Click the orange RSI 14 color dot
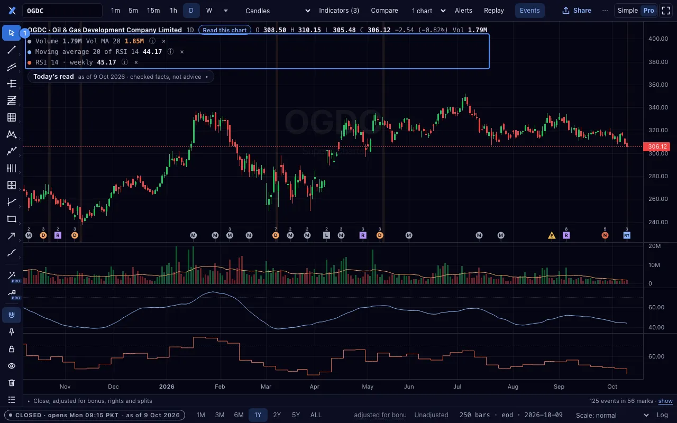This screenshot has height=423, width=677. coord(30,62)
